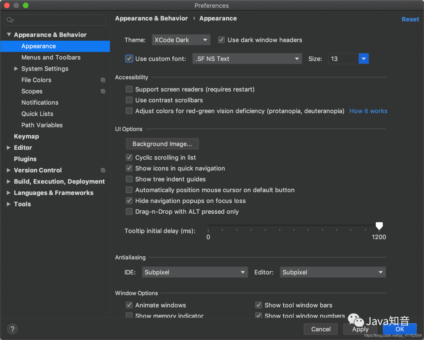The height and width of the screenshot is (340, 424).
Task: Expand System Settings in the tree
Action: coord(16,69)
